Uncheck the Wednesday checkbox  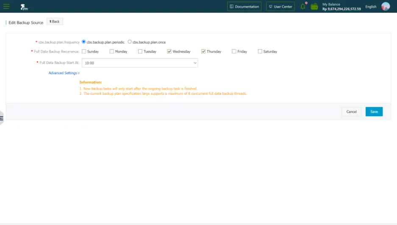[169, 51]
